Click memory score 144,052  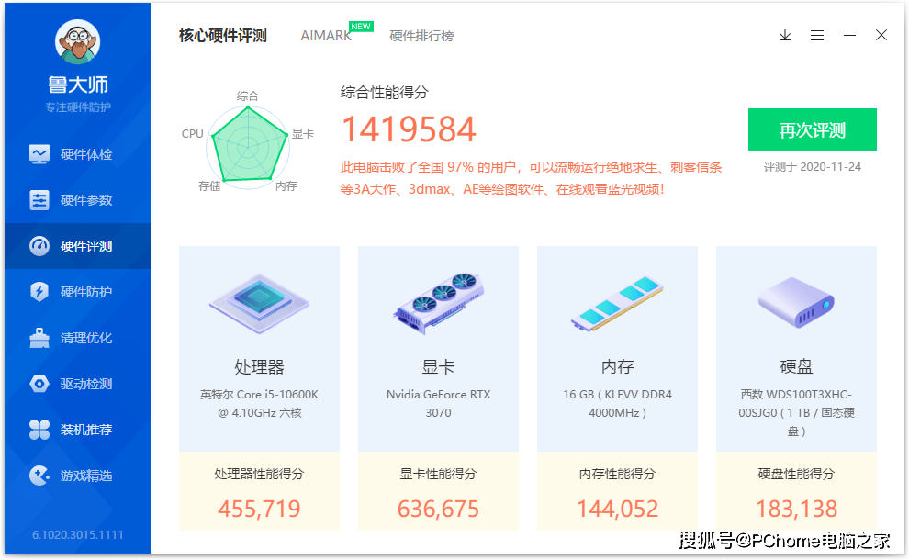click(617, 509)
